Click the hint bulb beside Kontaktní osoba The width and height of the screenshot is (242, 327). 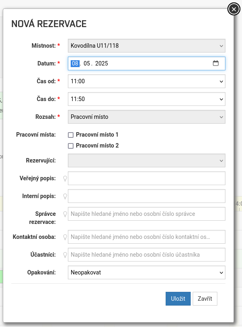pos(65,237)
